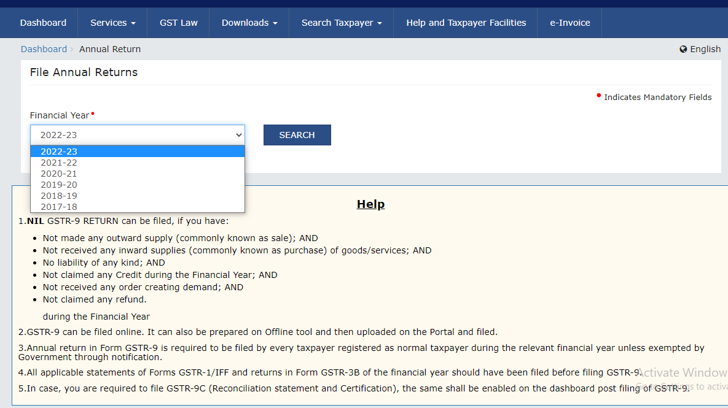Screen dimensions: 728x408
Task: Select the 2018-19 option
Action: pos(59,196)
